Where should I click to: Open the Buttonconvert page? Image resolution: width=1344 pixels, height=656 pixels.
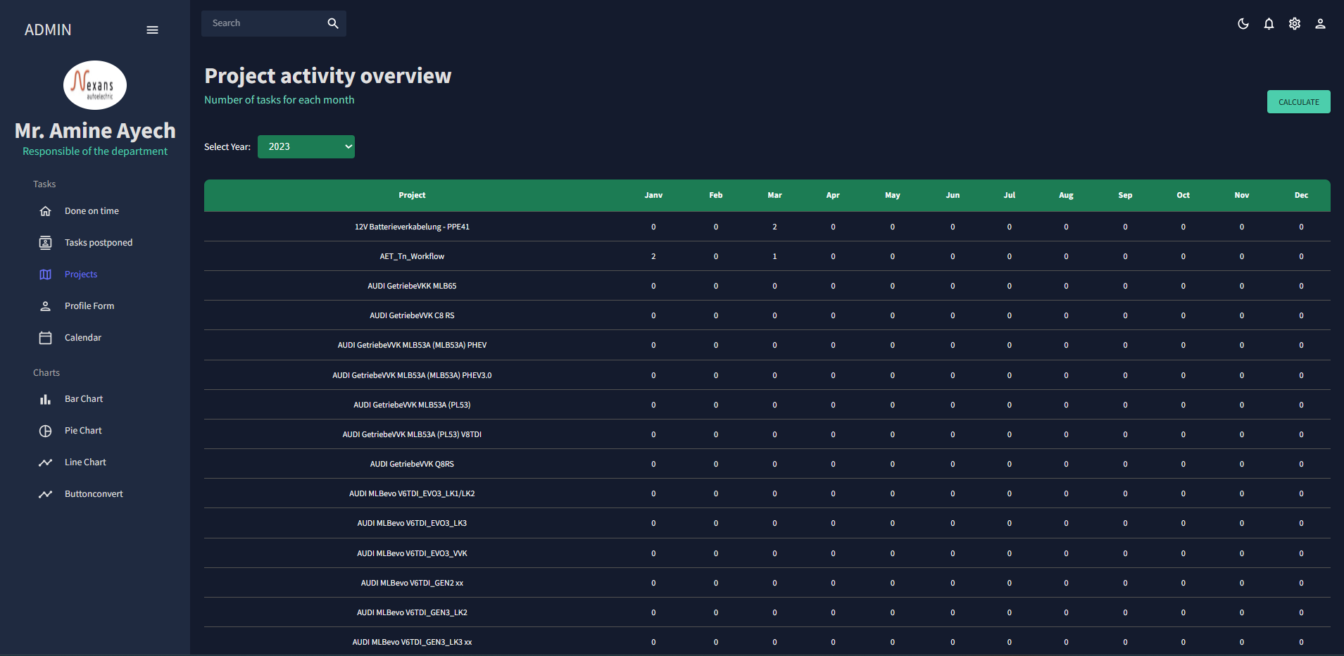[94, 494]
